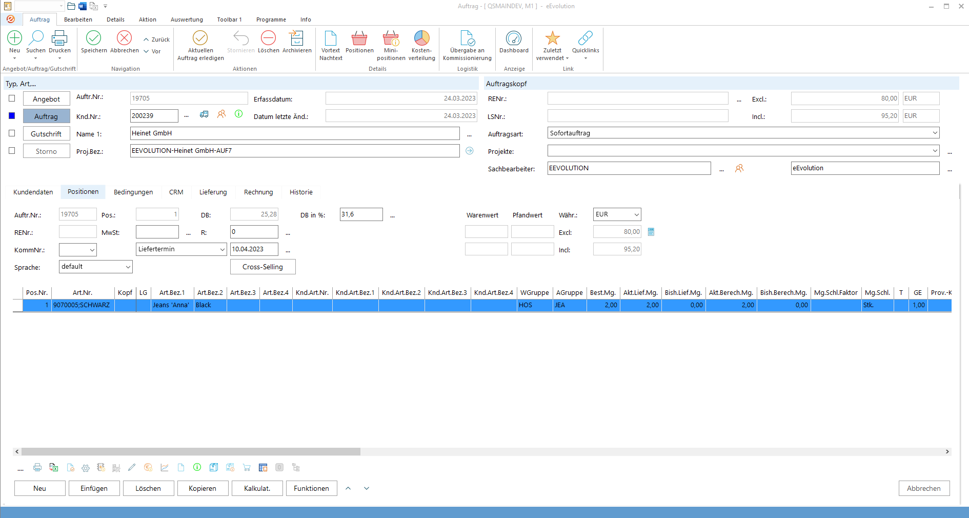
Task: Open Suchen magnifier tool
Action: click(36, 38)
